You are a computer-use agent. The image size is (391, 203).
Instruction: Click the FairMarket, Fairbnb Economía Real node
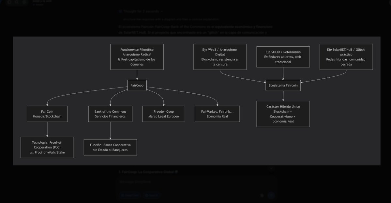click(x=217, y=114)
